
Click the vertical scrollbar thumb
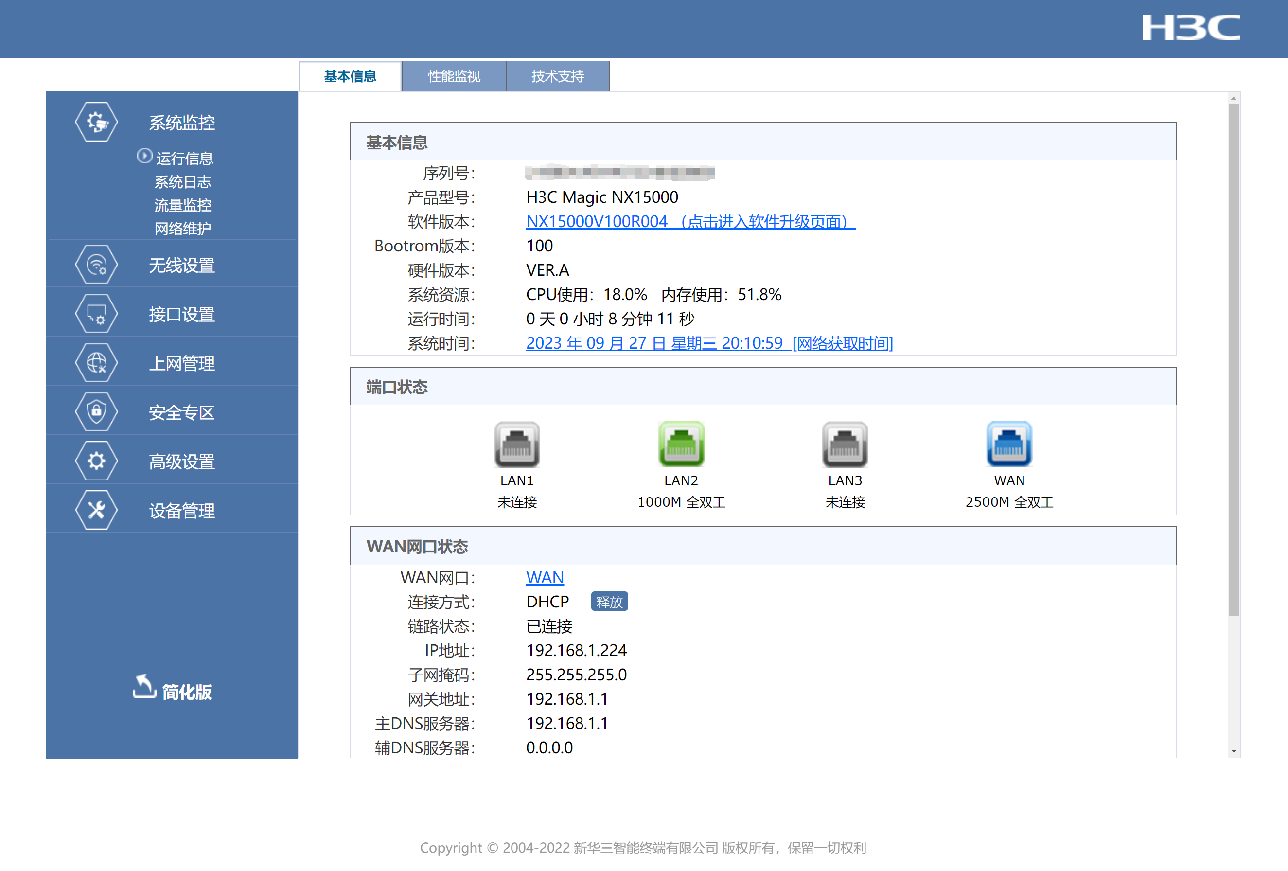(1234, 360)
